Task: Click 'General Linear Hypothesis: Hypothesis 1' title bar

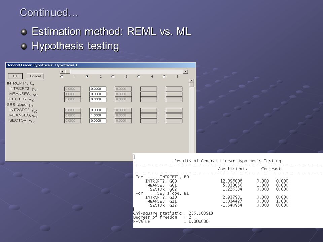Action: tap(101, 65)
